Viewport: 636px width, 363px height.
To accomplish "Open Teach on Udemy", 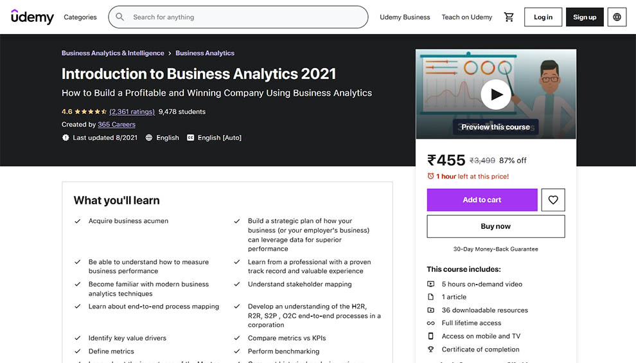I will coord(467,17).
